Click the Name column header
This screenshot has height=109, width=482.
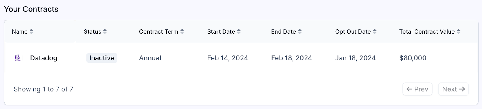pyautogui.click(x=20, y=31)
